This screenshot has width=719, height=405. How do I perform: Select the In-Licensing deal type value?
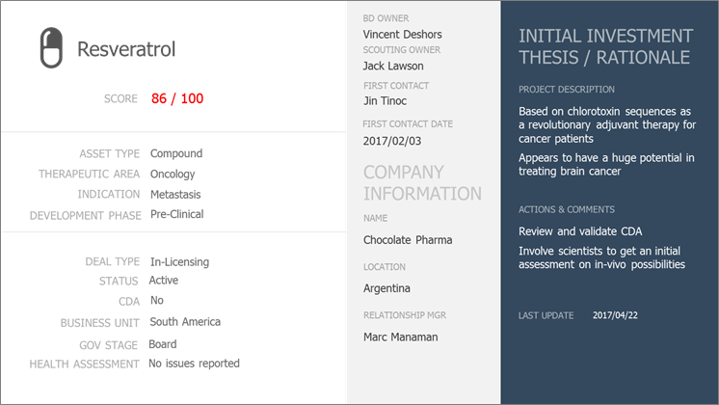pyautogui.click(x=179, y=262)
